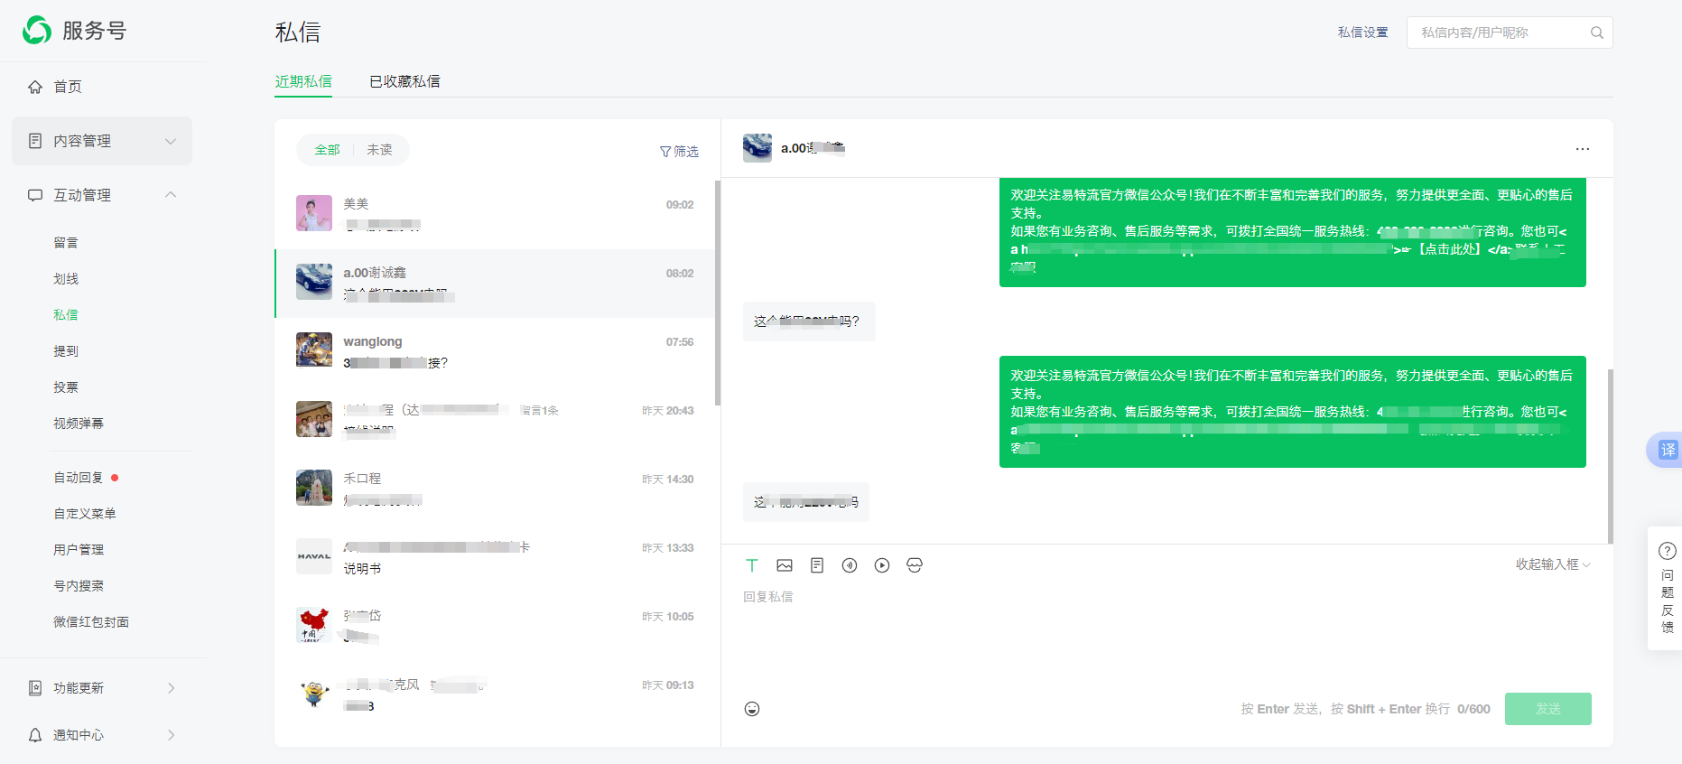Screen dimensions: 1682x764
Task: Open the more options ellipsis menu
Action: (1583, 149)
